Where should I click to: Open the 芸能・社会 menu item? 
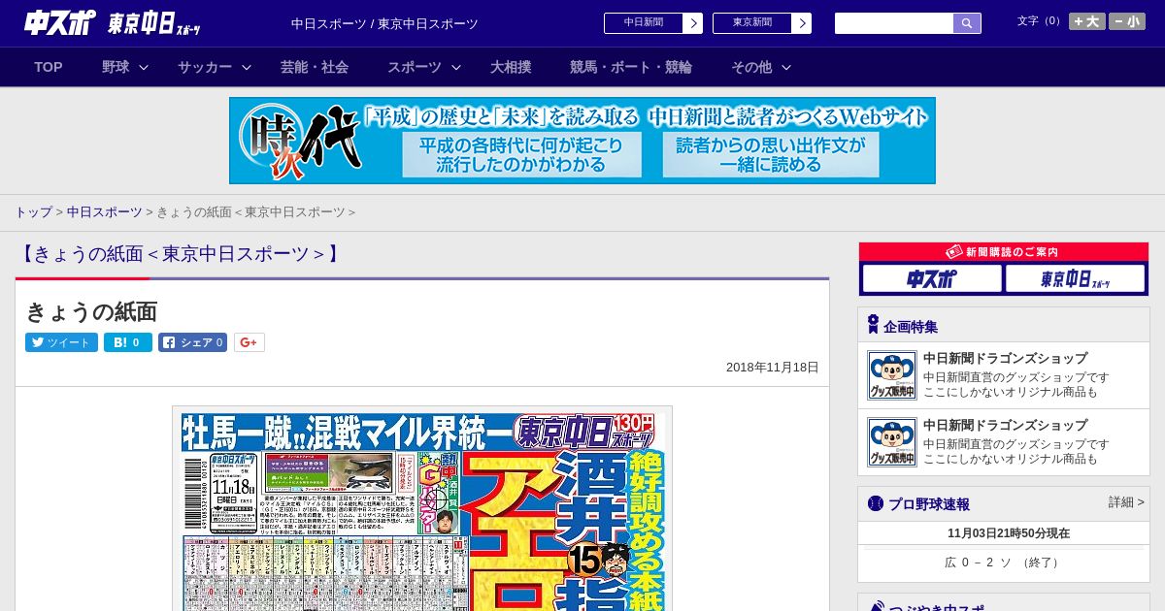coord(315,67)
